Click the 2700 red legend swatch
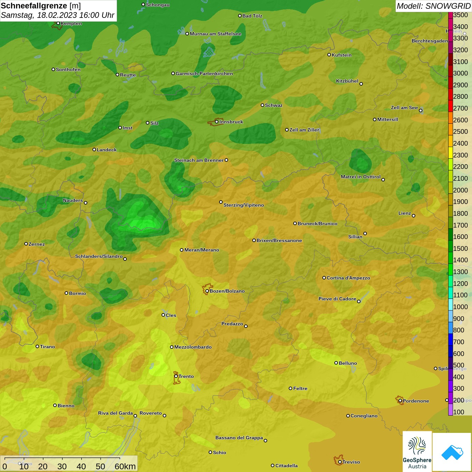Screen dimensions: 472x472 [x=450, y=106]
